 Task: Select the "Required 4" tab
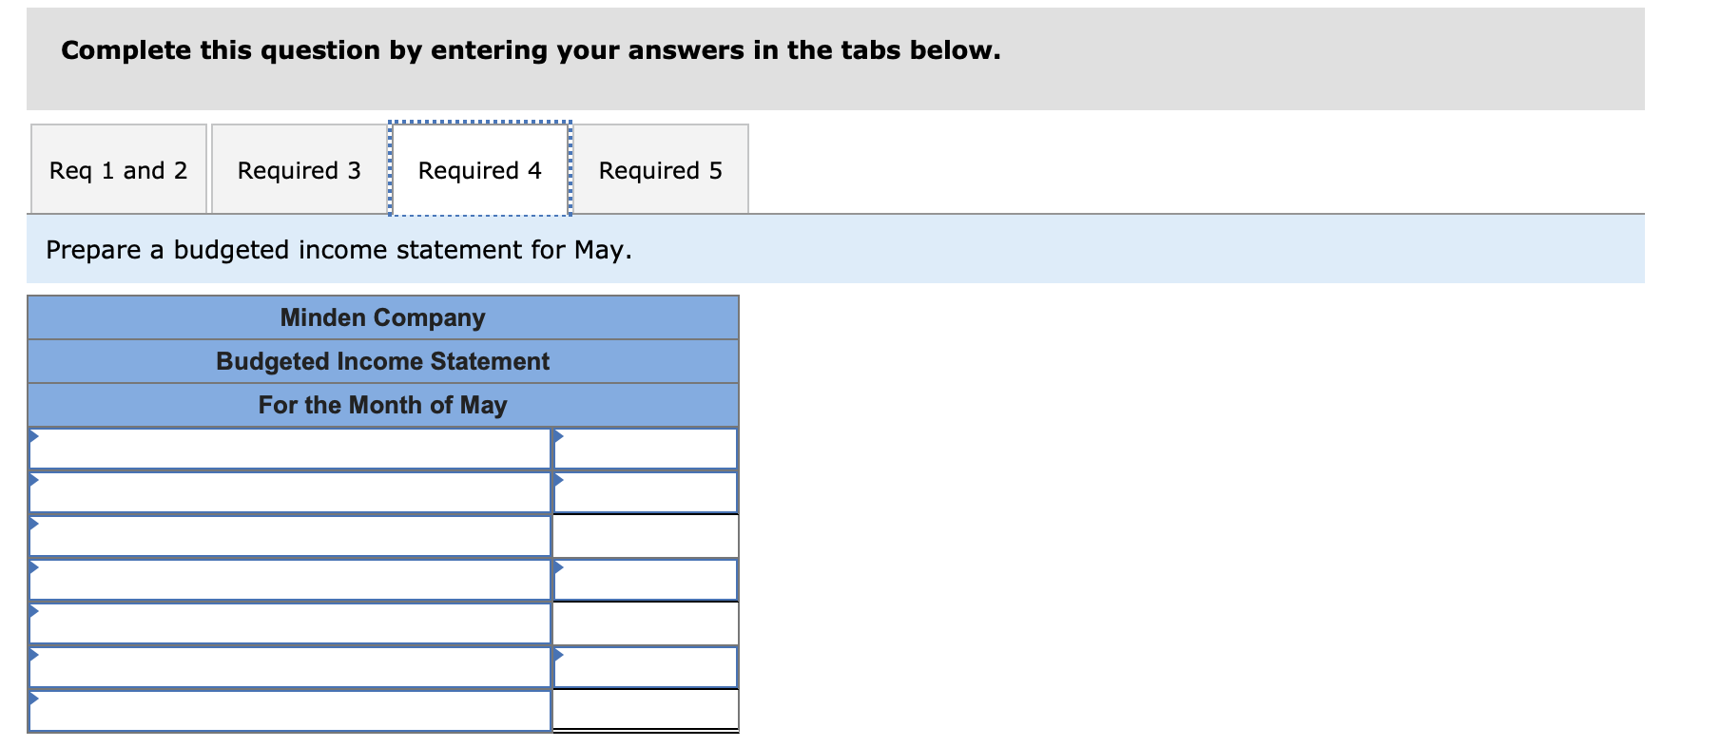point(479,169)
